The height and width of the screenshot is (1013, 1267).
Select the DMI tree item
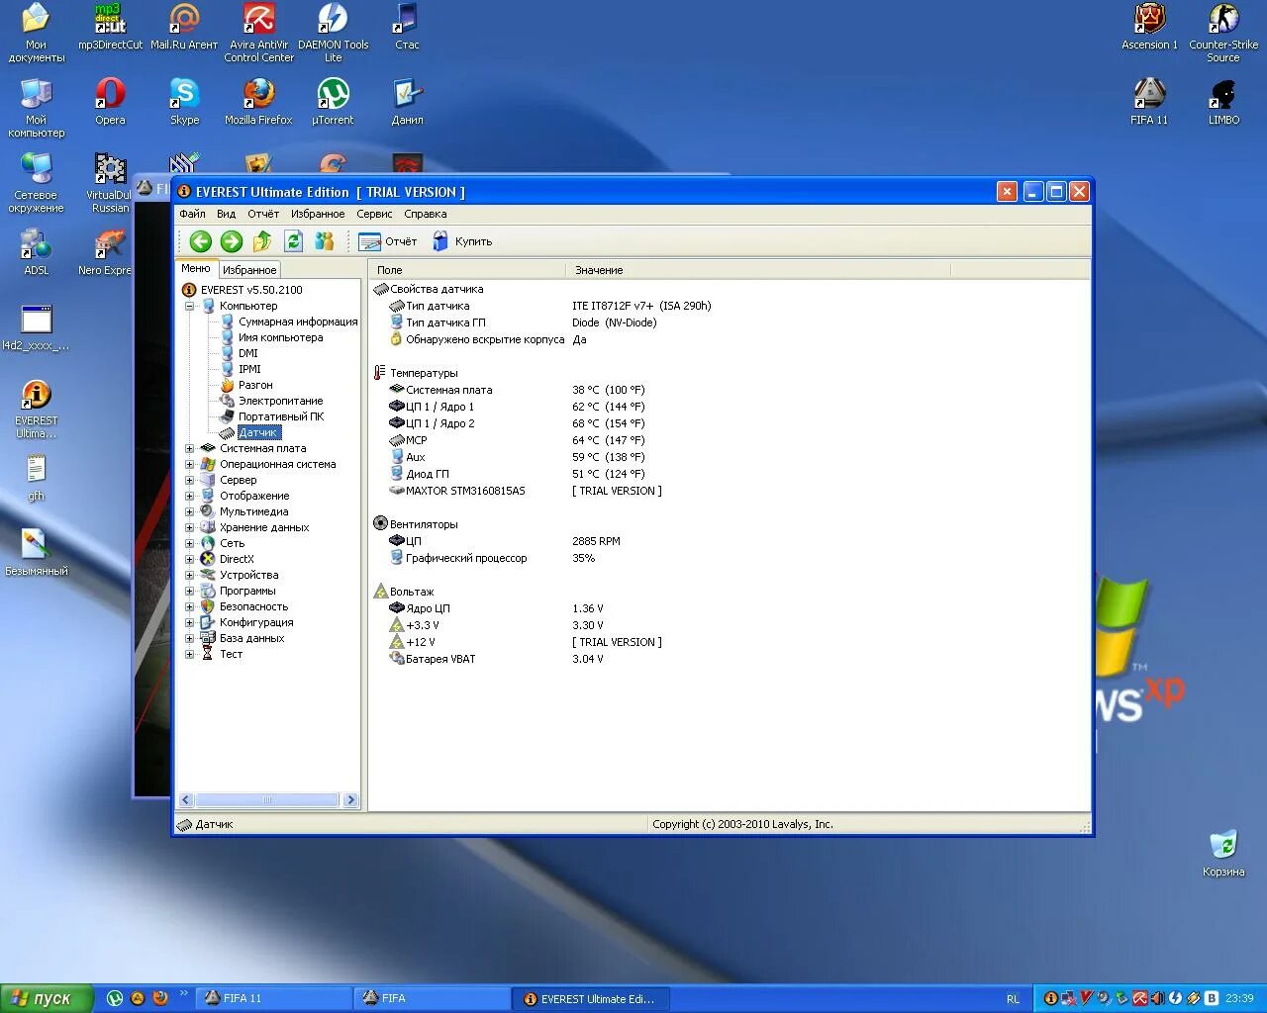coord(247,353)
